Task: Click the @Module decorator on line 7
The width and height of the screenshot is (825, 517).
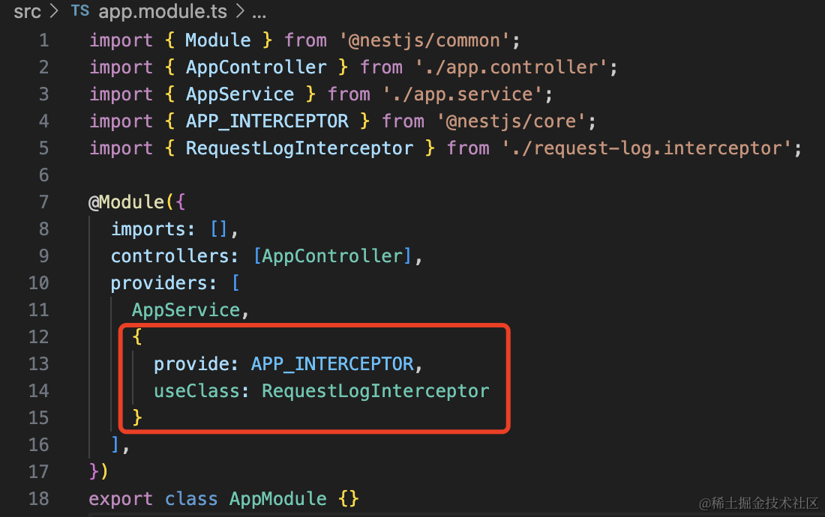Action: pos(125,202)
